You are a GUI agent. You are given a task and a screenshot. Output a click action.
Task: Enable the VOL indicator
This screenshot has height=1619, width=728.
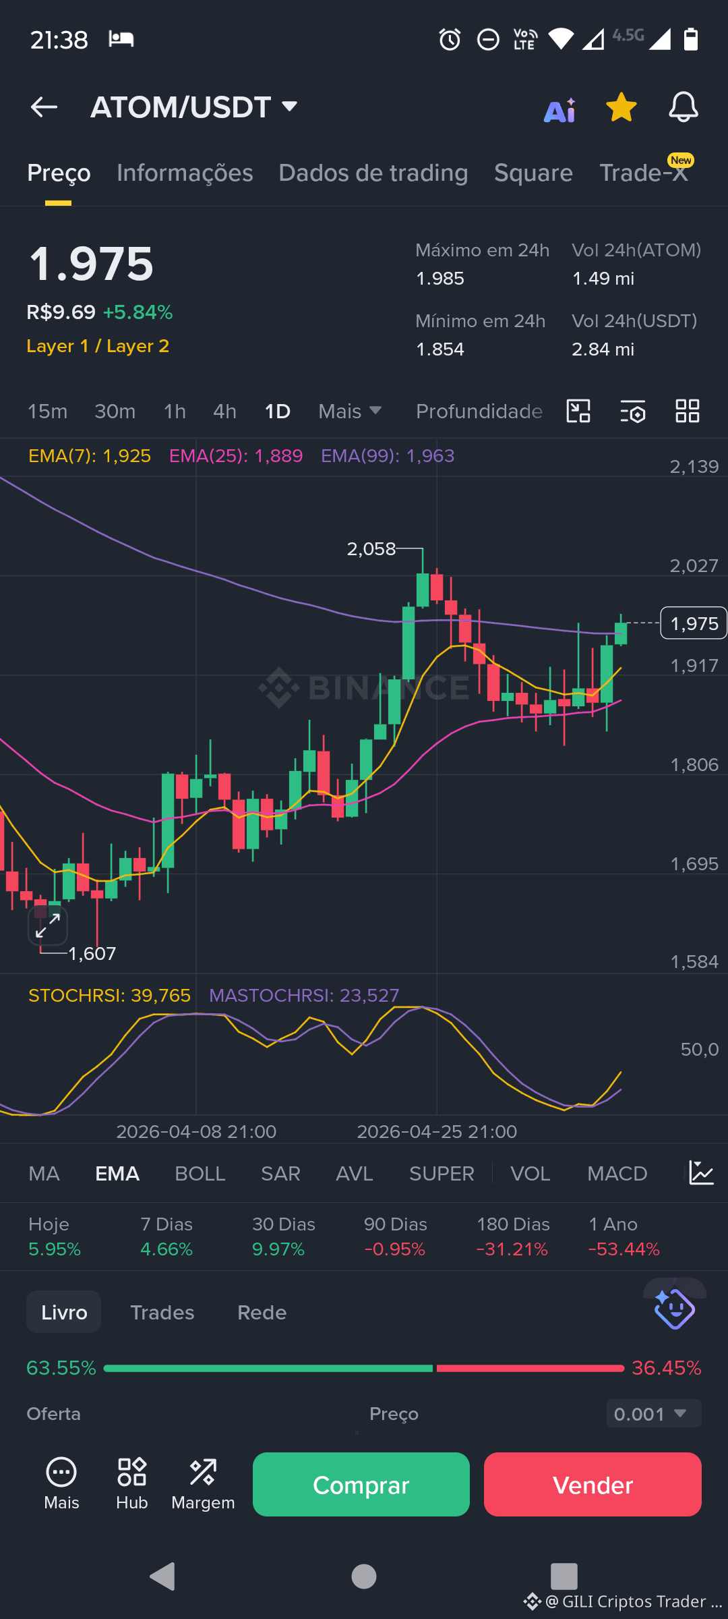(530, 1174)
